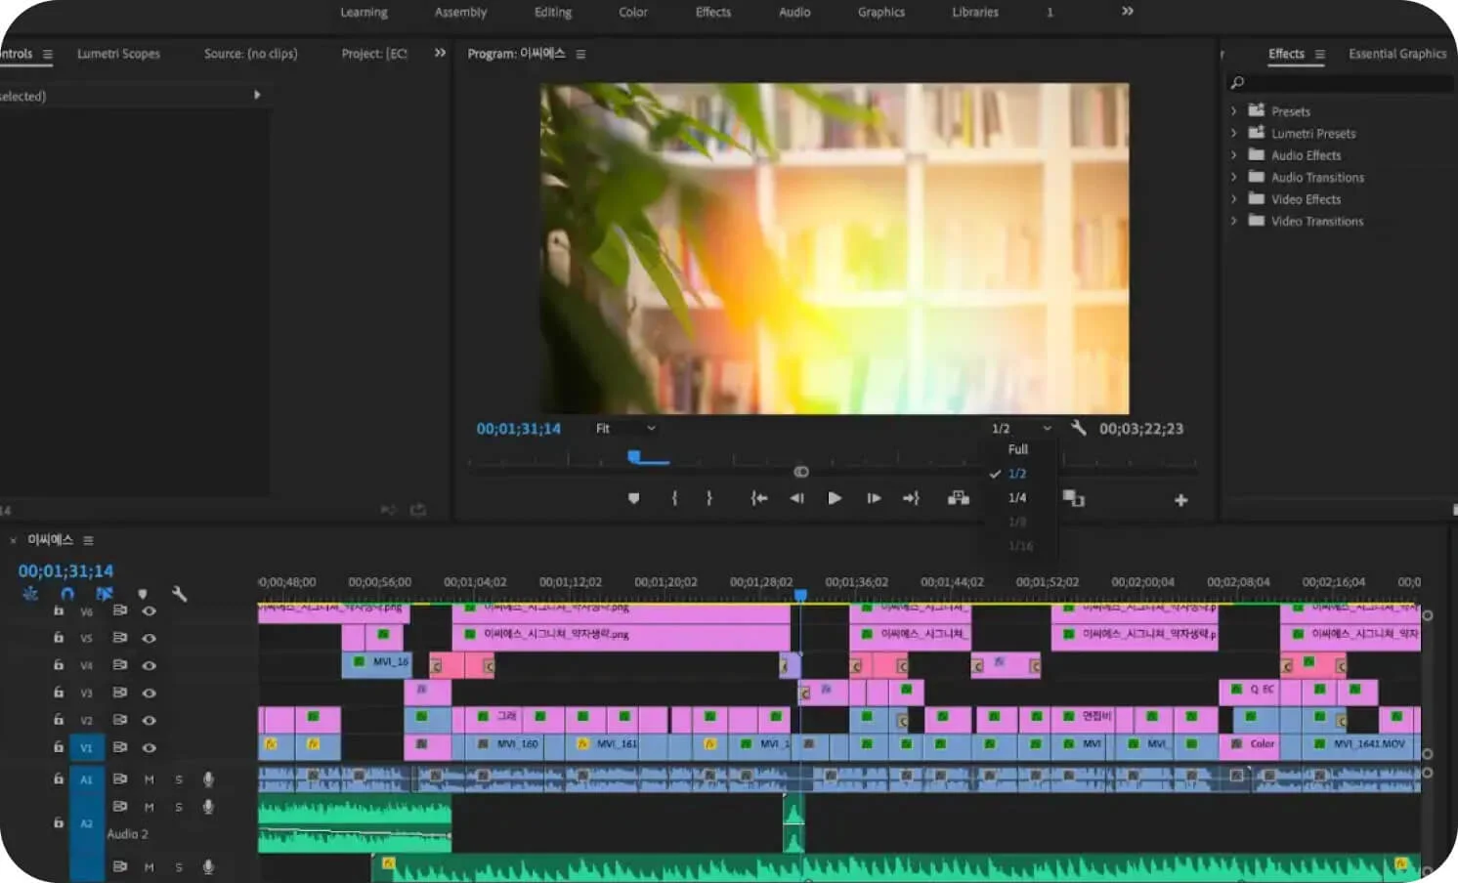Switch to the Editing workspace

click(553, 12)
